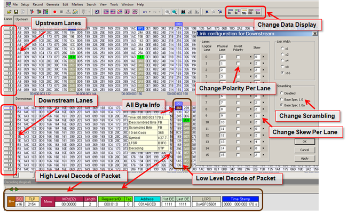Switch data display to Bin mode
Screen dimensions: 347x220
(258, 12)
